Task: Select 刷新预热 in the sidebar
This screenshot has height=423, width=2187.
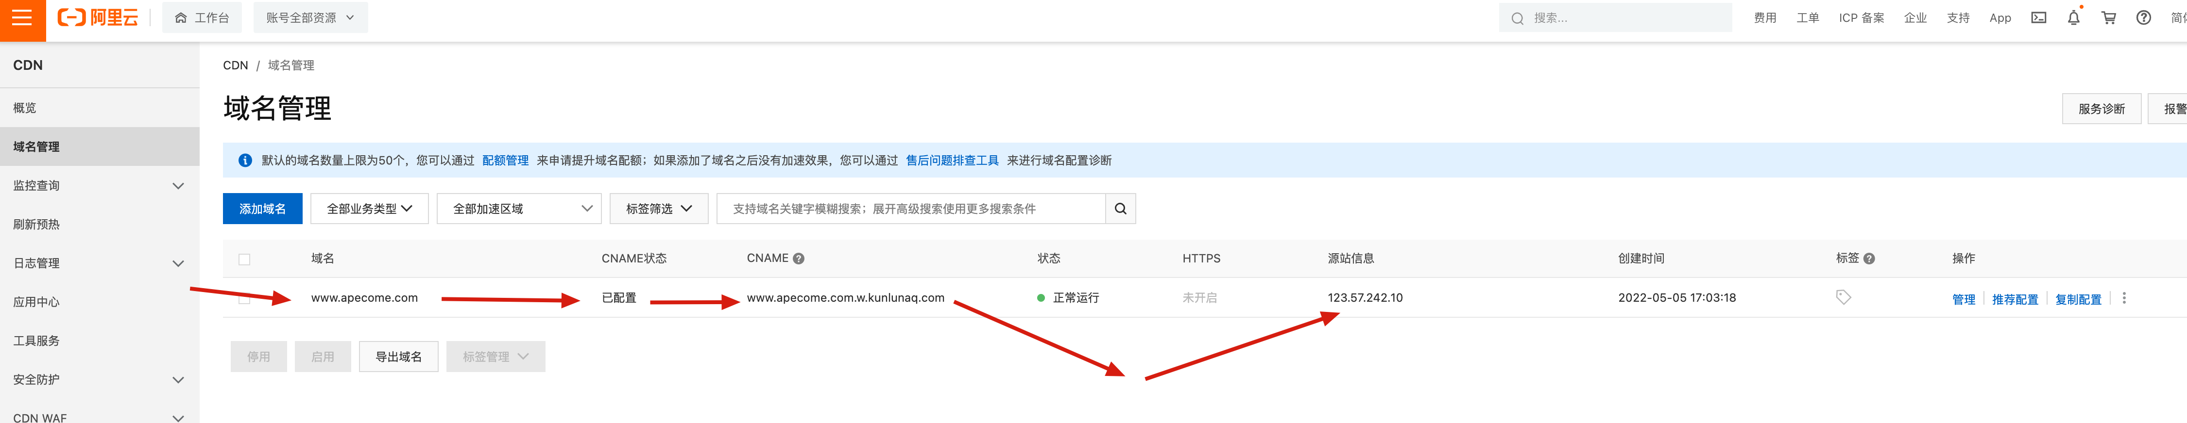Action: pyautogui.click(x=36, y=225)
